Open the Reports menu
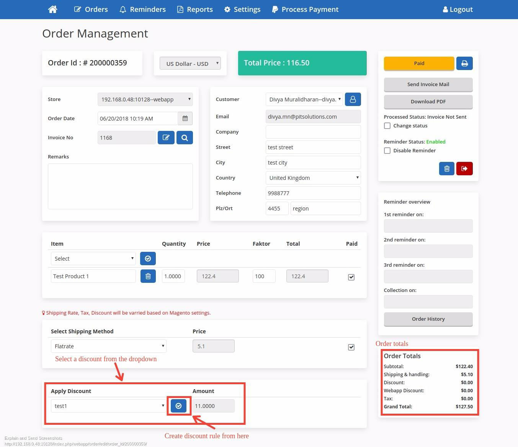Viewport: 518px width, 447px height. [195, 9]
